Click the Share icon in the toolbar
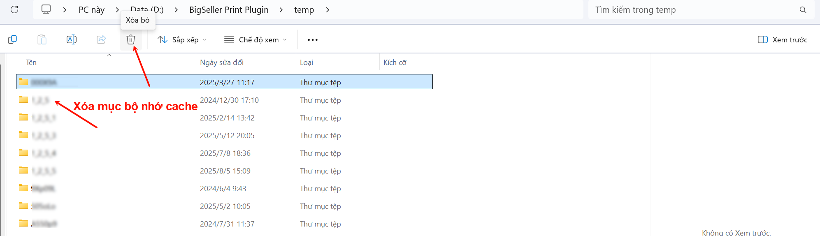The height and width of the screenshot is (236, 820). click(101, 39)
